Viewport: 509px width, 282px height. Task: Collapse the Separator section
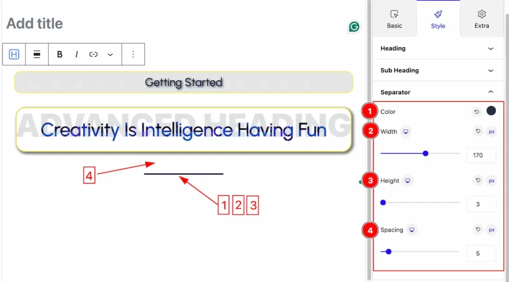tap(438, 93)
